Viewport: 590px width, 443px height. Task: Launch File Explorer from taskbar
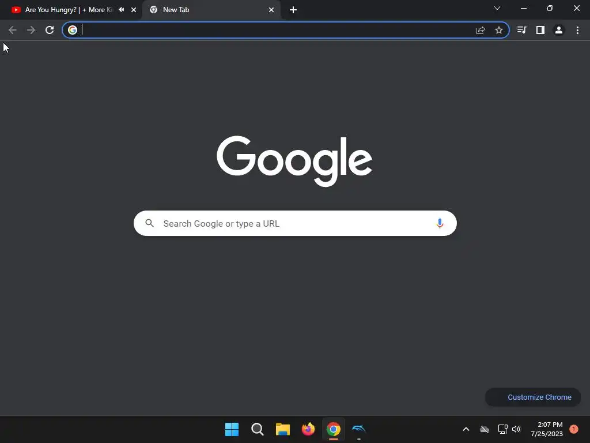pyautogui.click(x=282, y=429)
